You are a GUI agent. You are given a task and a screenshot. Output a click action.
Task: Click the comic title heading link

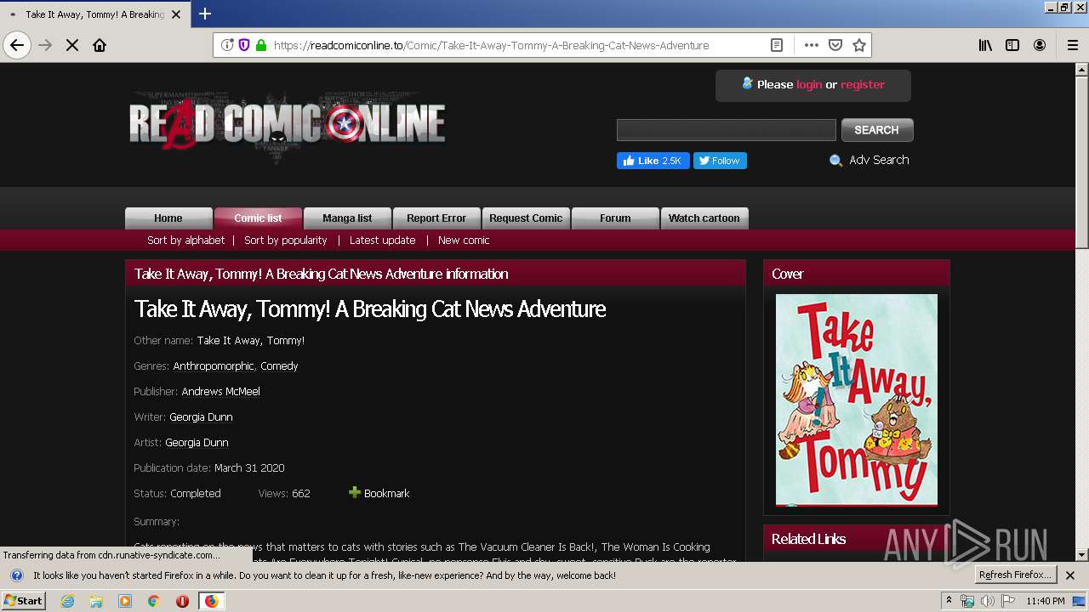370,309
